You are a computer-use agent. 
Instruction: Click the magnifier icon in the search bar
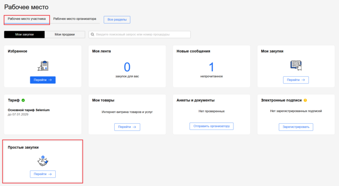92,34
